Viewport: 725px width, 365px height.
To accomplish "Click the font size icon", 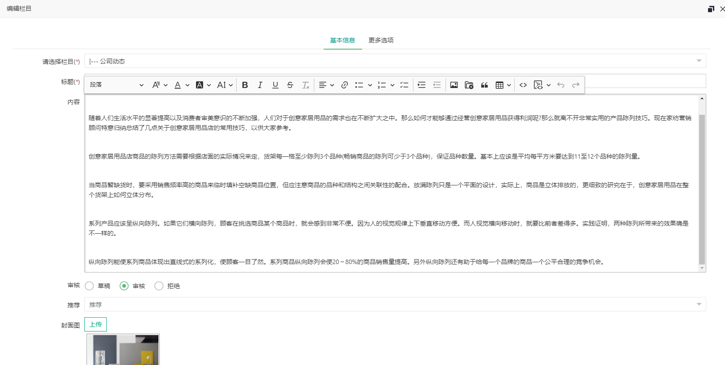I will [x=221, y=85].
